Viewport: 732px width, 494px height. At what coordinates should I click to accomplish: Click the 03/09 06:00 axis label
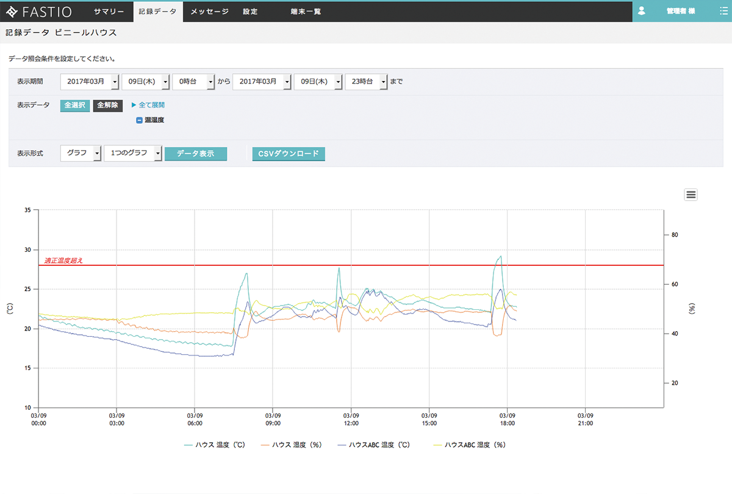195,420
